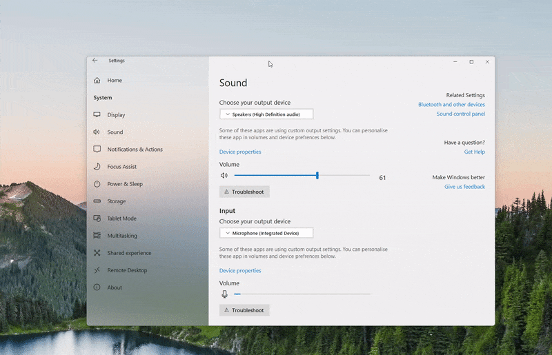Click the back arrow in Settings

tap(95, 61)
